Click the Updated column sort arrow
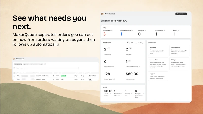 point(86,73)
